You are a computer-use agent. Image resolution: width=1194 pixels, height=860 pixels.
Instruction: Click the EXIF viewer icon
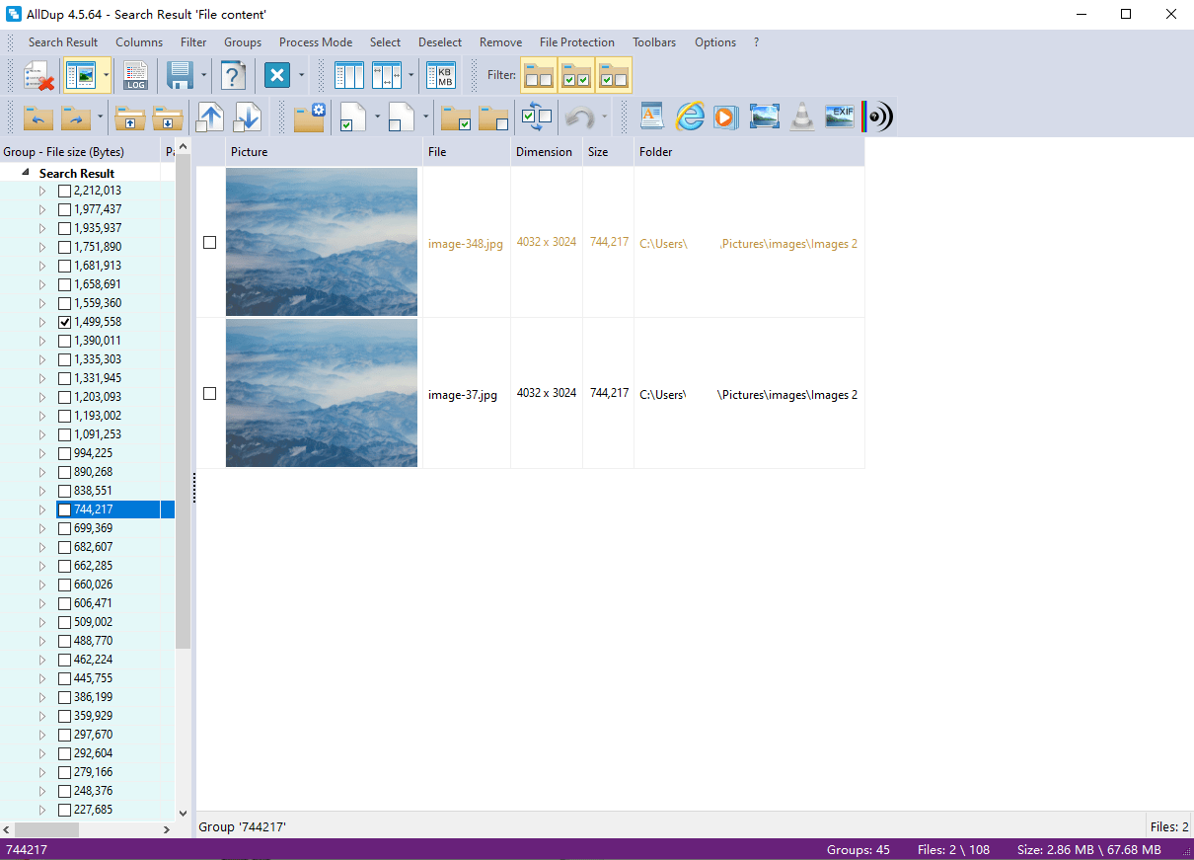(x=840, y=117)
